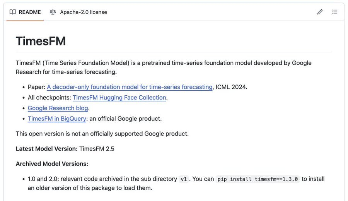Click the Archived Model Versions heading

[52, 164]
